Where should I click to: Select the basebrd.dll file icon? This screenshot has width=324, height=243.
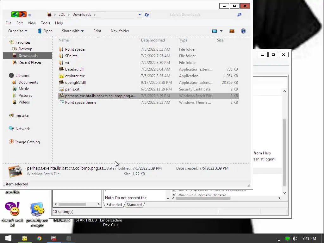tap(61, 69)
